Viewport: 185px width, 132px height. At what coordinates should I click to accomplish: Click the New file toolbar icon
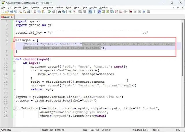[3, 12]
